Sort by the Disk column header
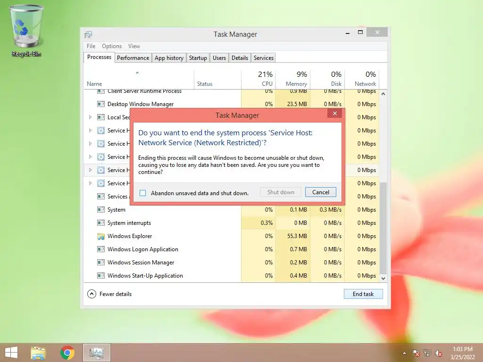The image size is (483, 362). pyautogui.click(x=327, y=79)
